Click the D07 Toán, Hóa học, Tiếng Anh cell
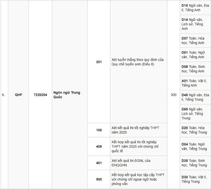The width and height of the screenshot is (211, 189). point(195,40)
